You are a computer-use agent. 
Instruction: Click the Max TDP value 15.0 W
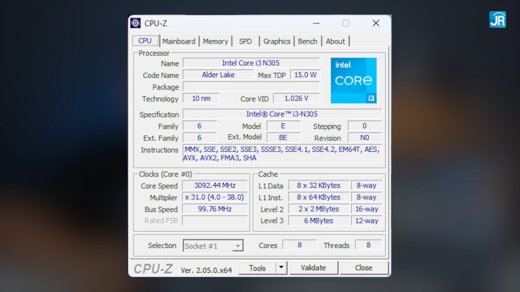pyautogui.click(x=305, y=75)
